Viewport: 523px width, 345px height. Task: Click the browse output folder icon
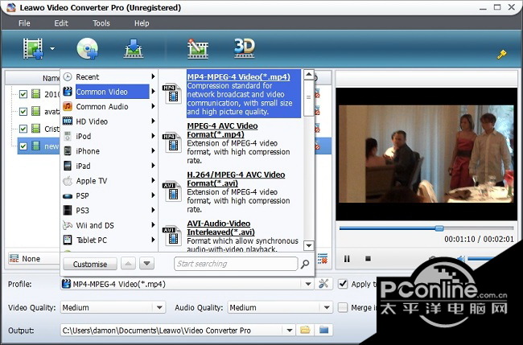pyautogui.click(x=305, y=330)
